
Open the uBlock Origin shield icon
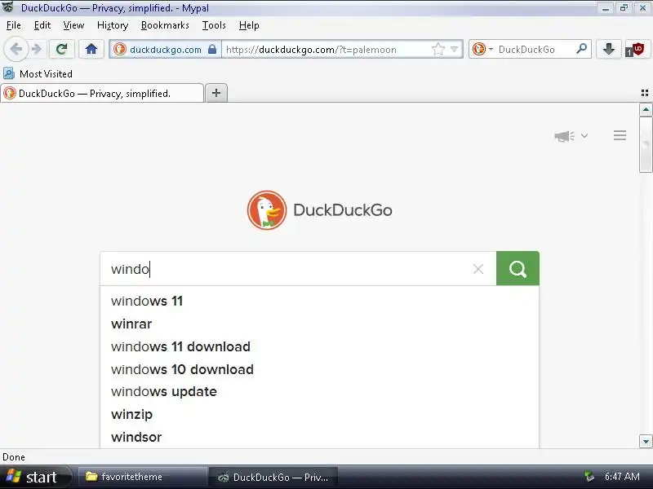[636, 50]
